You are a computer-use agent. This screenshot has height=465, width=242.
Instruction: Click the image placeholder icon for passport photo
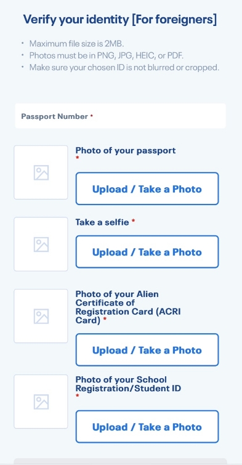41,172
